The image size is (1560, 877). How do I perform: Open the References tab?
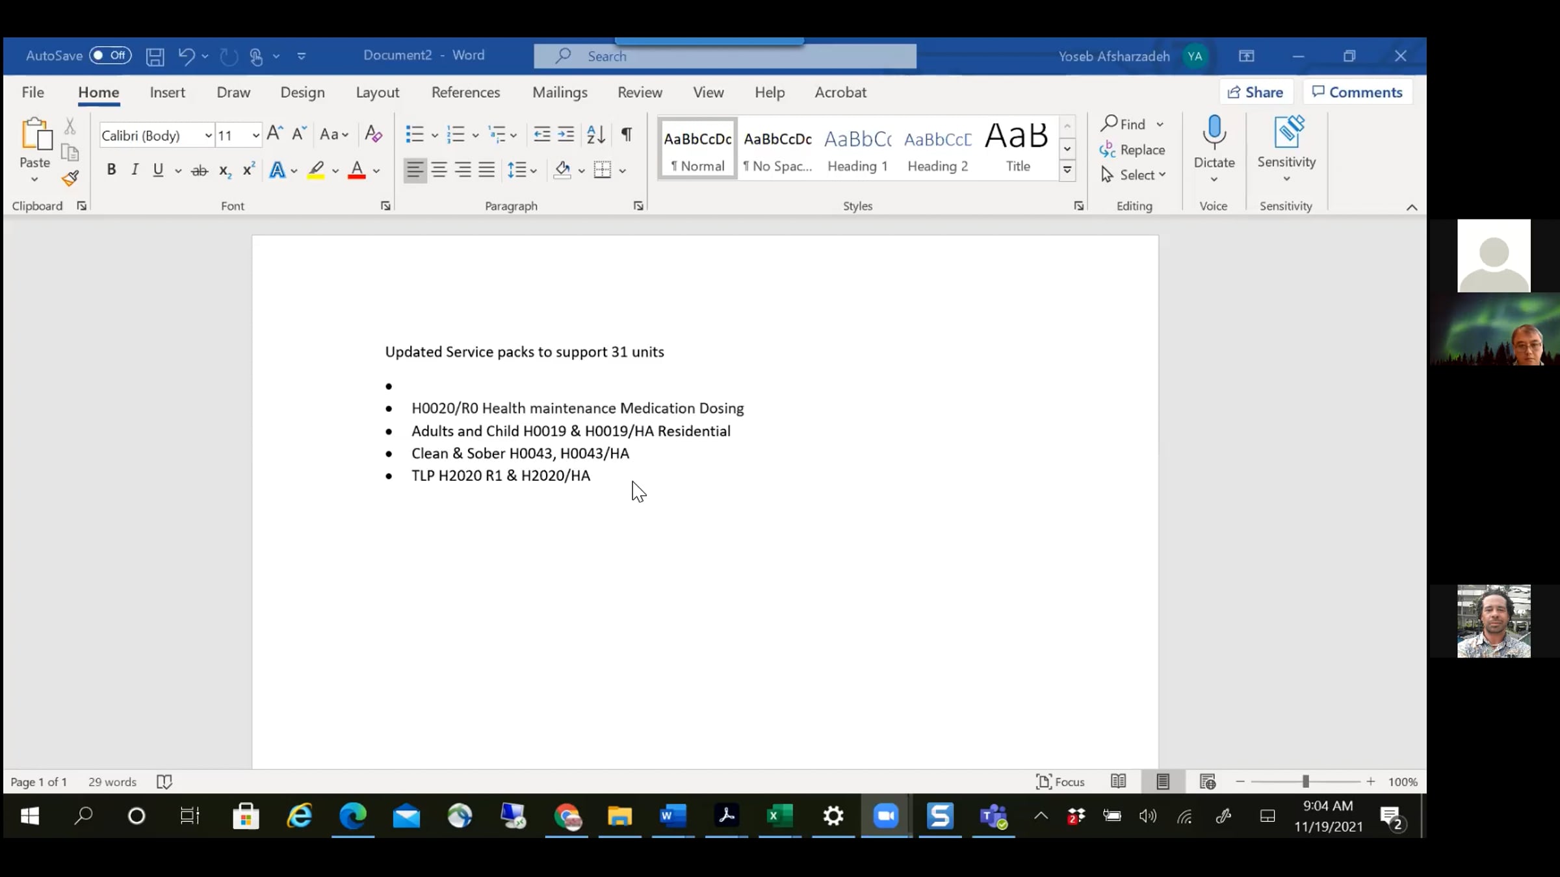click(465, 92)
